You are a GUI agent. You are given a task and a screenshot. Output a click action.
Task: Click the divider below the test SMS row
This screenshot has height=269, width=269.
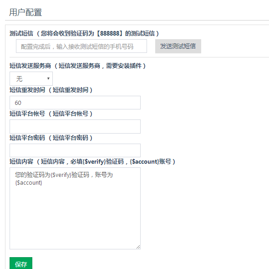point(139,57)
